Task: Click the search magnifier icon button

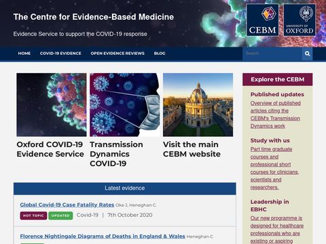Action: coord(307,54)
